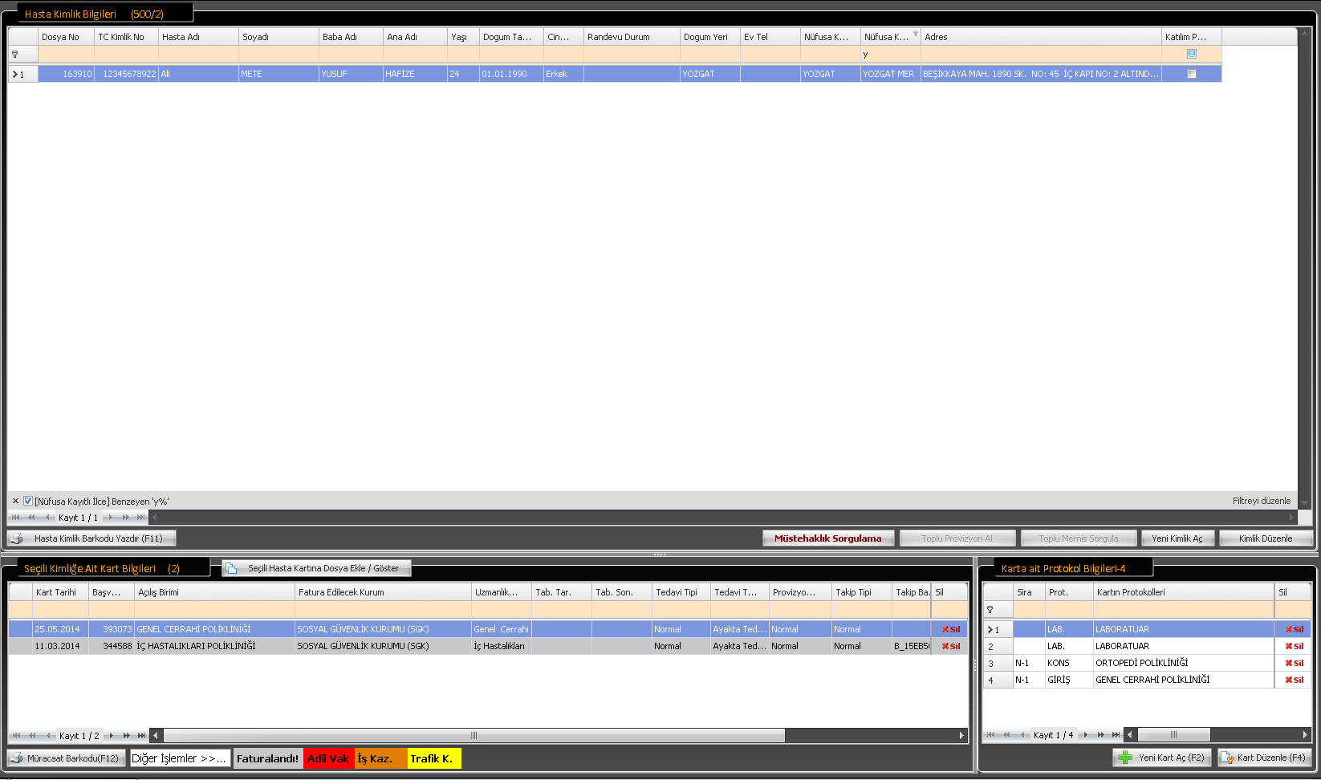Toggle Katılım P... checkbox in filter row
This screenshot has height=780, width=1321.
pos(1192,55)
